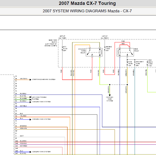Click "HOT AT ALL TIMES" above ENGINE fuse
Viewport: 156px width, 155px height.
[105, 37]
